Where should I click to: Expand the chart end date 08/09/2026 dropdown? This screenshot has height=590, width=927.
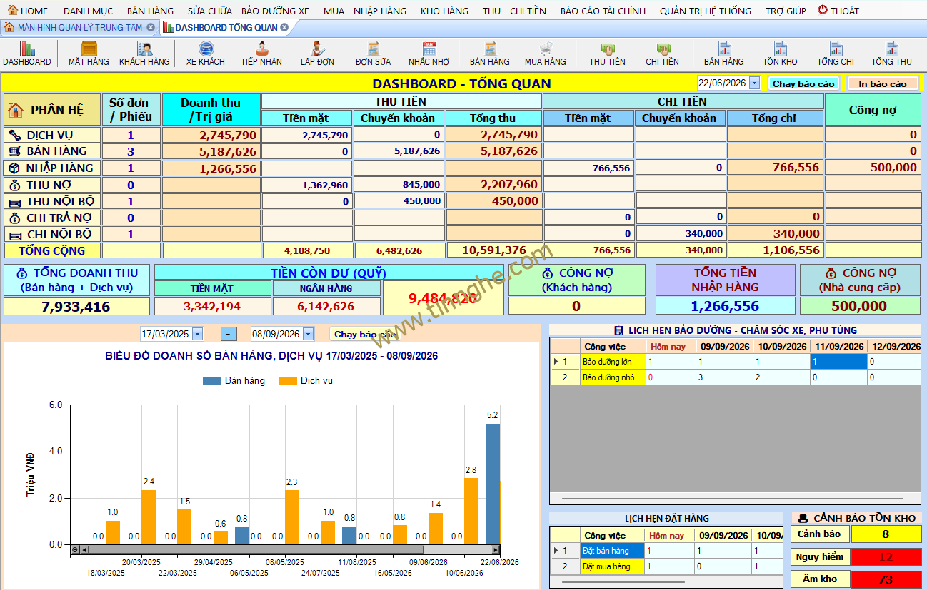coord(309,334)
